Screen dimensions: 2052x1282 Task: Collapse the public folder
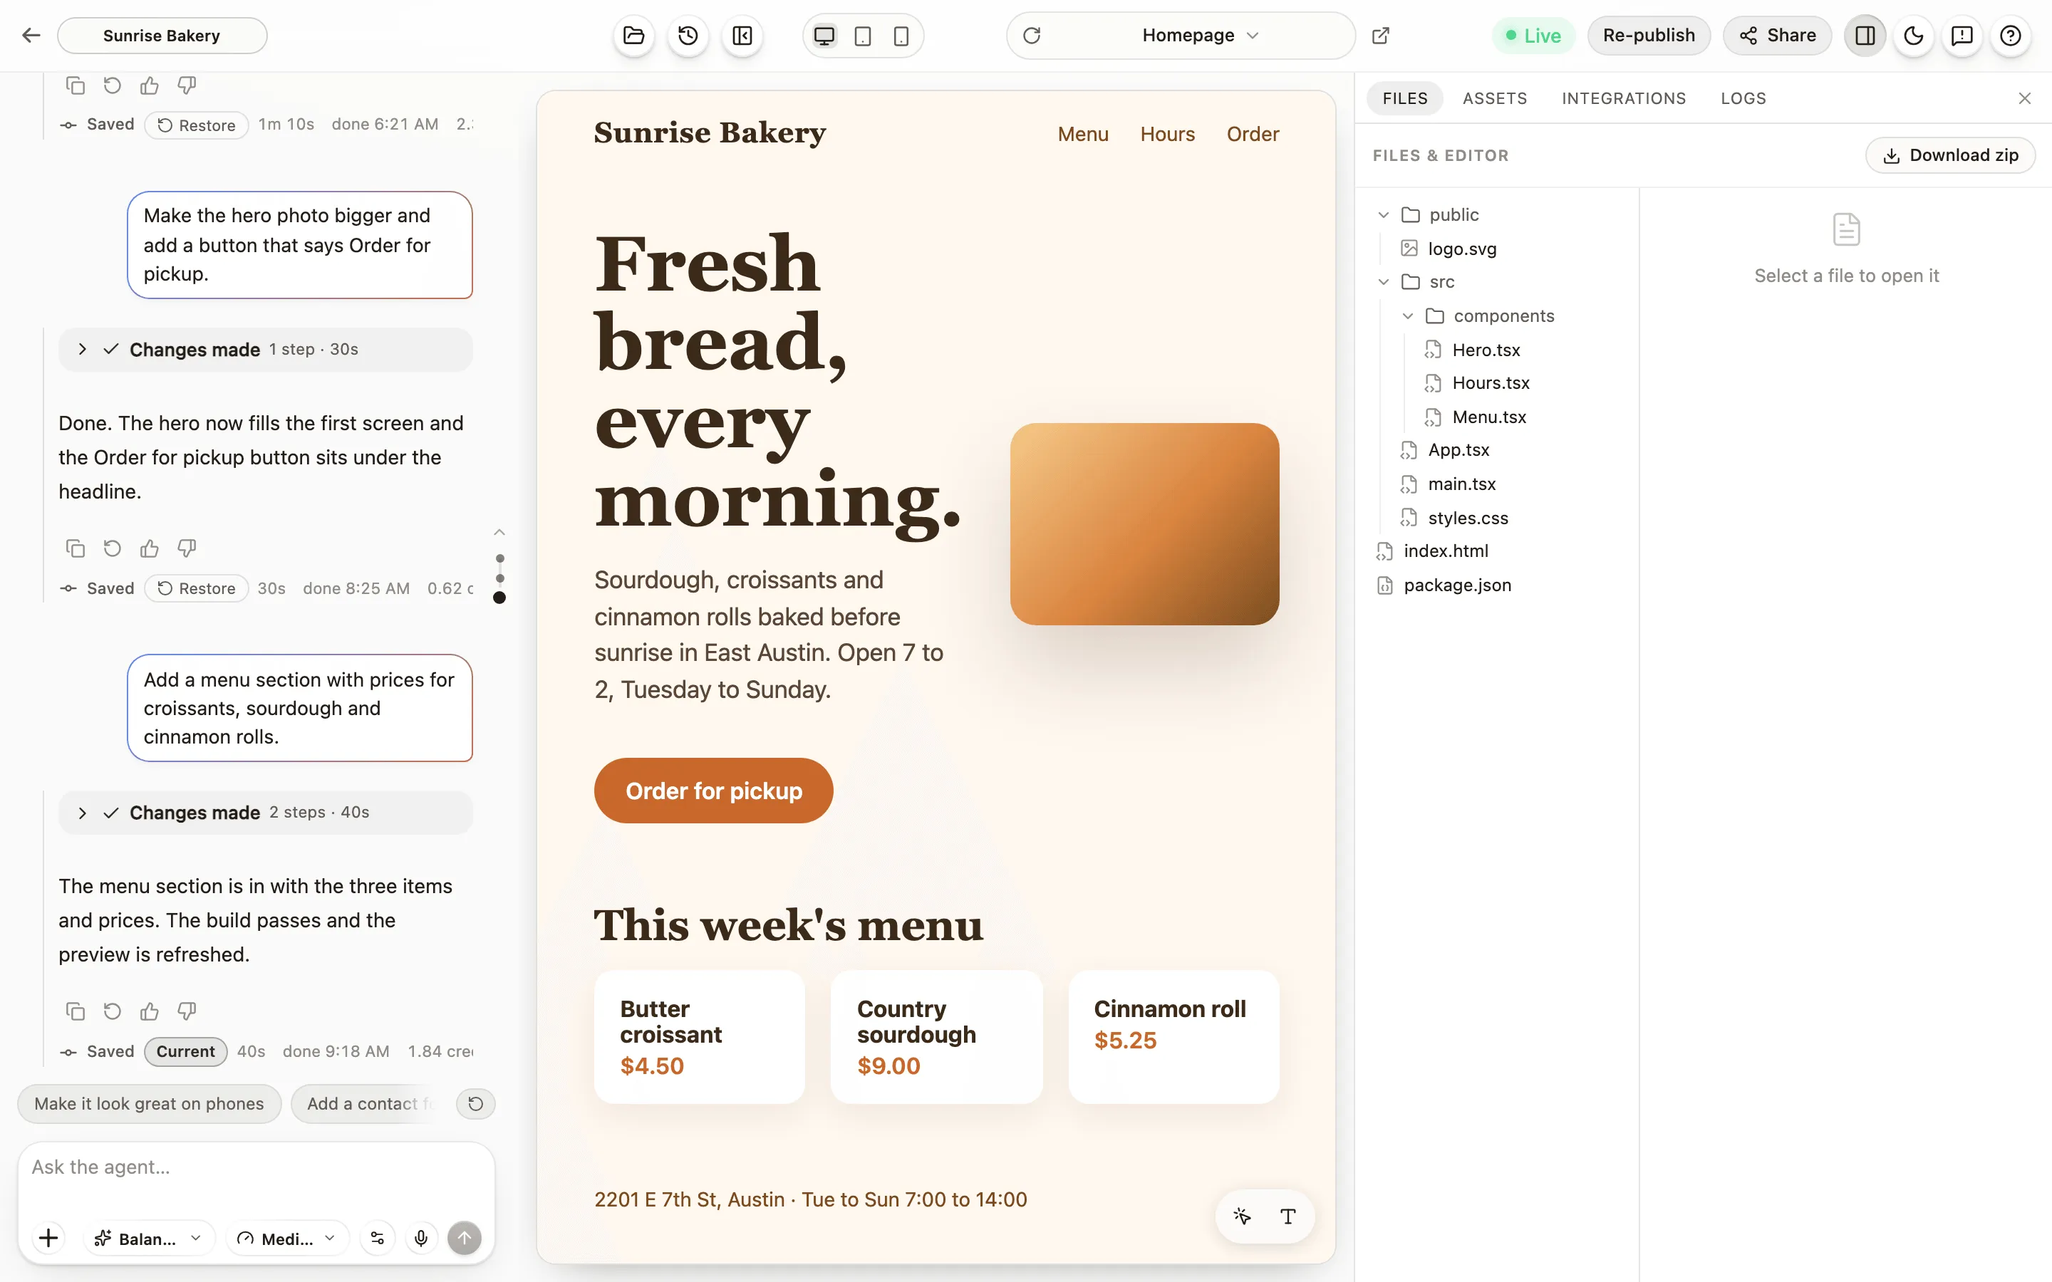coord(1383,214)
